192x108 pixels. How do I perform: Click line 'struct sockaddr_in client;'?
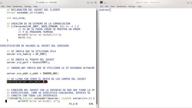coord(25,13)
